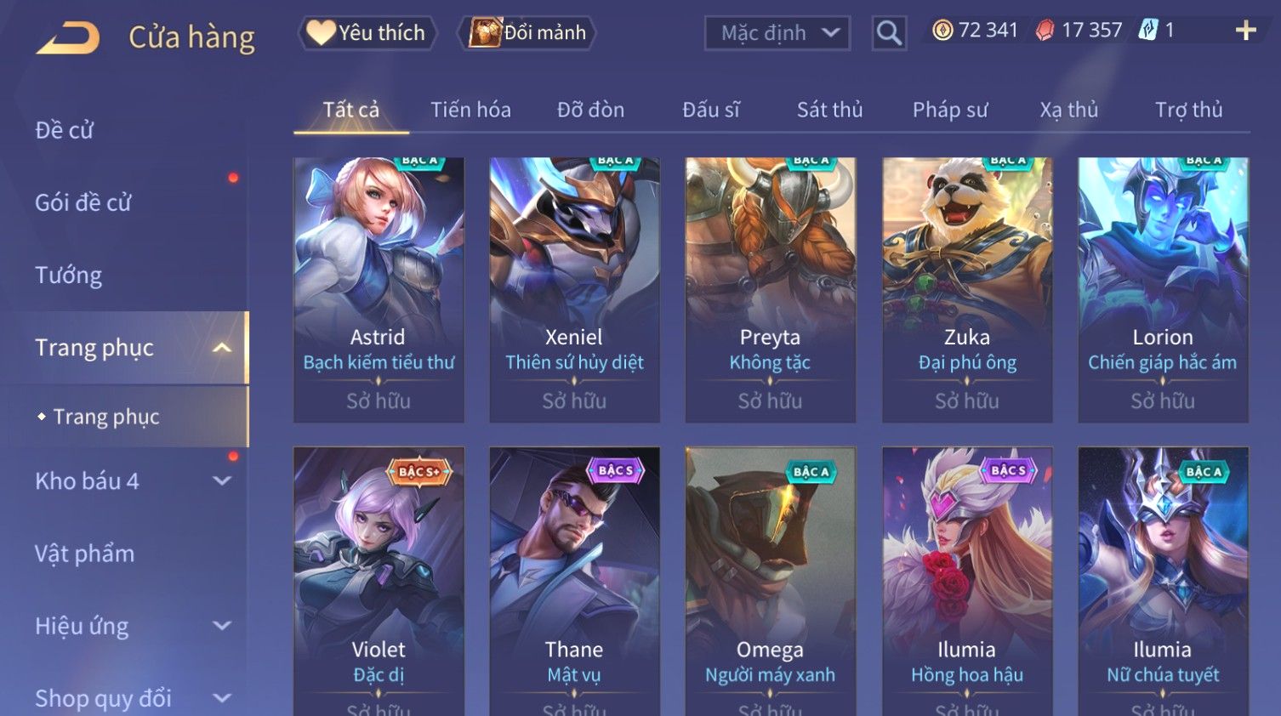
Task: Open Tướng in the sidebar
Action: [x=68, y=276]
